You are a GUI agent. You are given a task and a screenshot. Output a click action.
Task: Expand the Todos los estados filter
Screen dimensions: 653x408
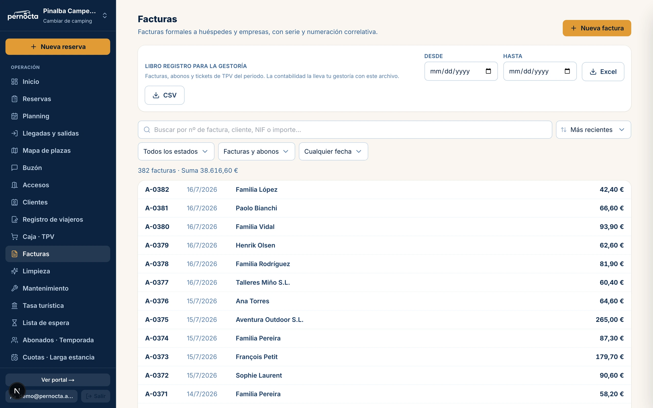click(176, 151)
